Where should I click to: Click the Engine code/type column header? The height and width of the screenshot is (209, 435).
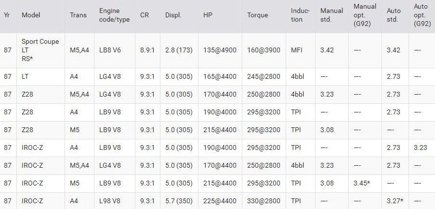[109, 15]
